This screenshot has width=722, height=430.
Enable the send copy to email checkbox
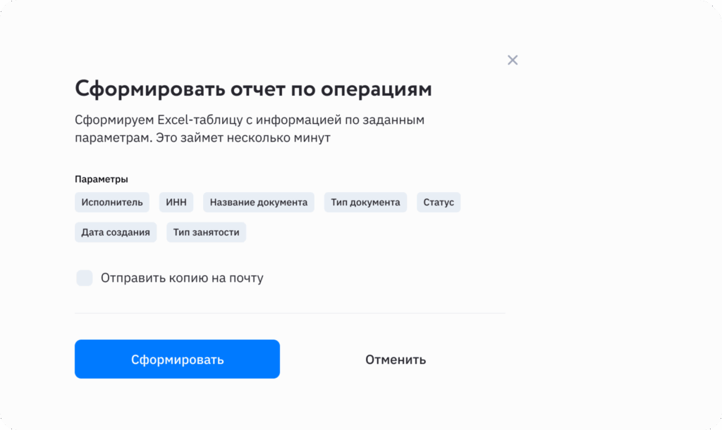[85, 278]
